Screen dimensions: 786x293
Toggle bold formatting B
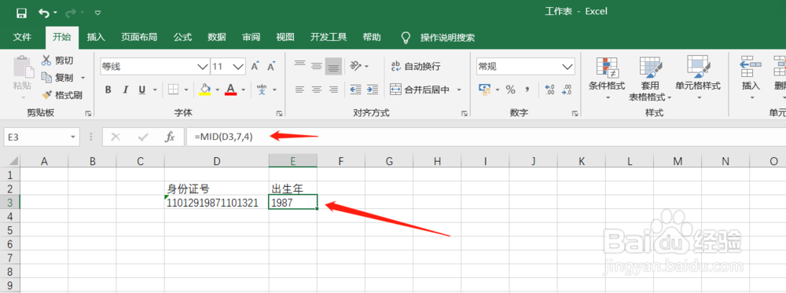(x=108, y=90)
